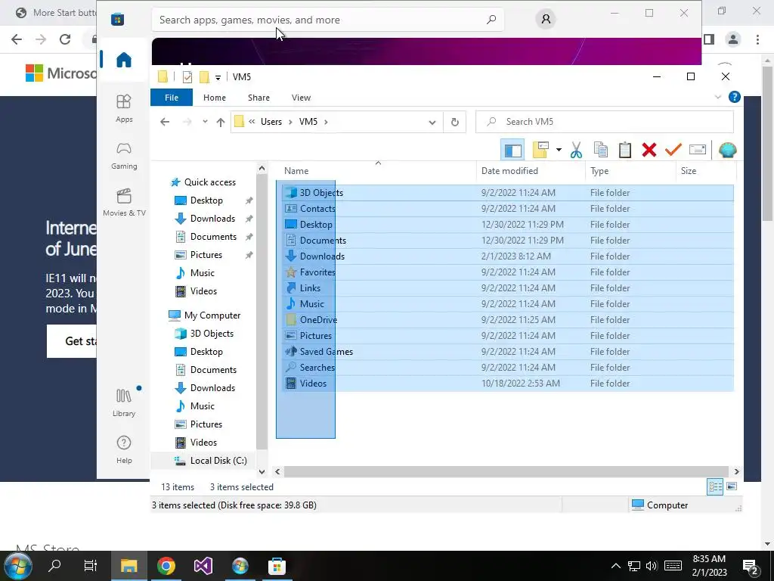This screenshot has height=581, width=774.
Task: Select Quick access in the navigation pane
Action: [210, 182]
